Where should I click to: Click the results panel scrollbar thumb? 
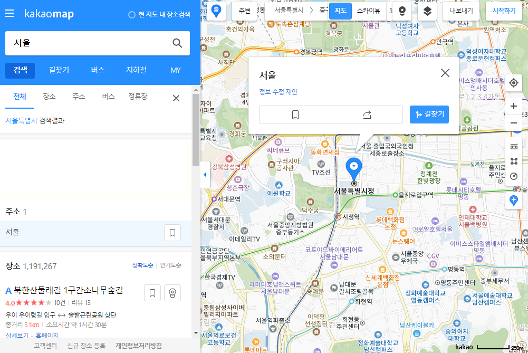pos(196,130)
